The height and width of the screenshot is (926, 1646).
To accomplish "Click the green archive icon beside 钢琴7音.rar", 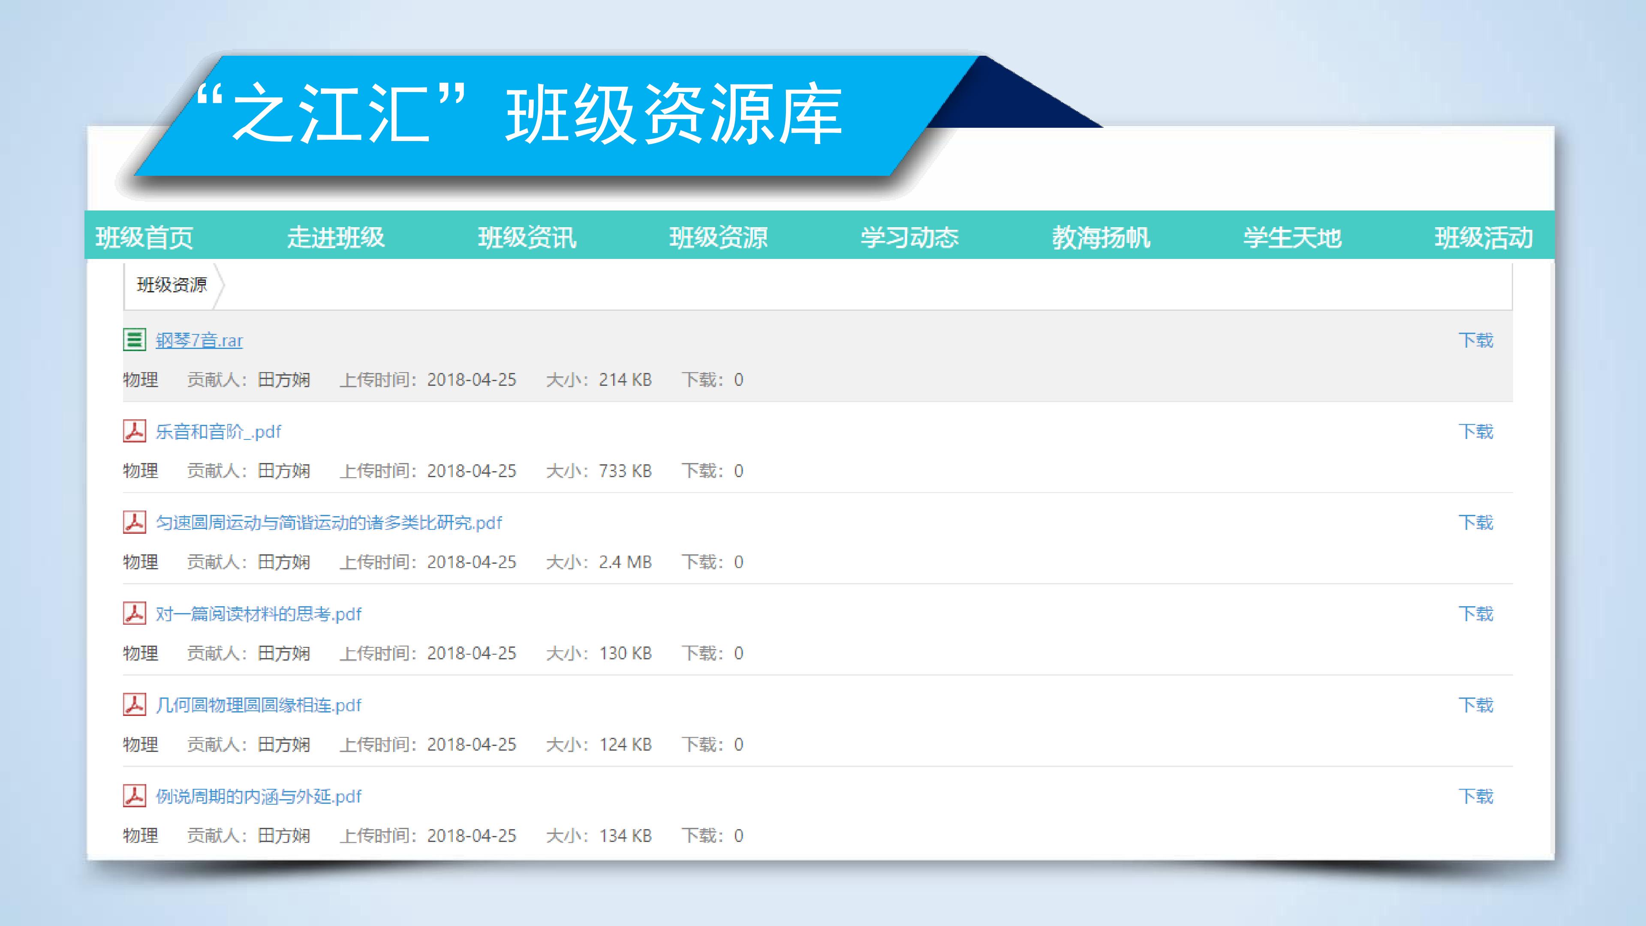I will 134,340.
